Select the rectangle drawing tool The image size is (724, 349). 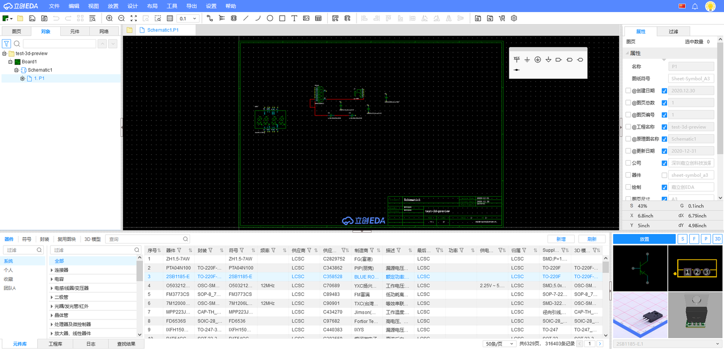coord(282,18)
